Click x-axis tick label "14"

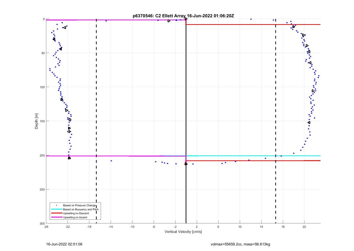(x=261, y=227)
